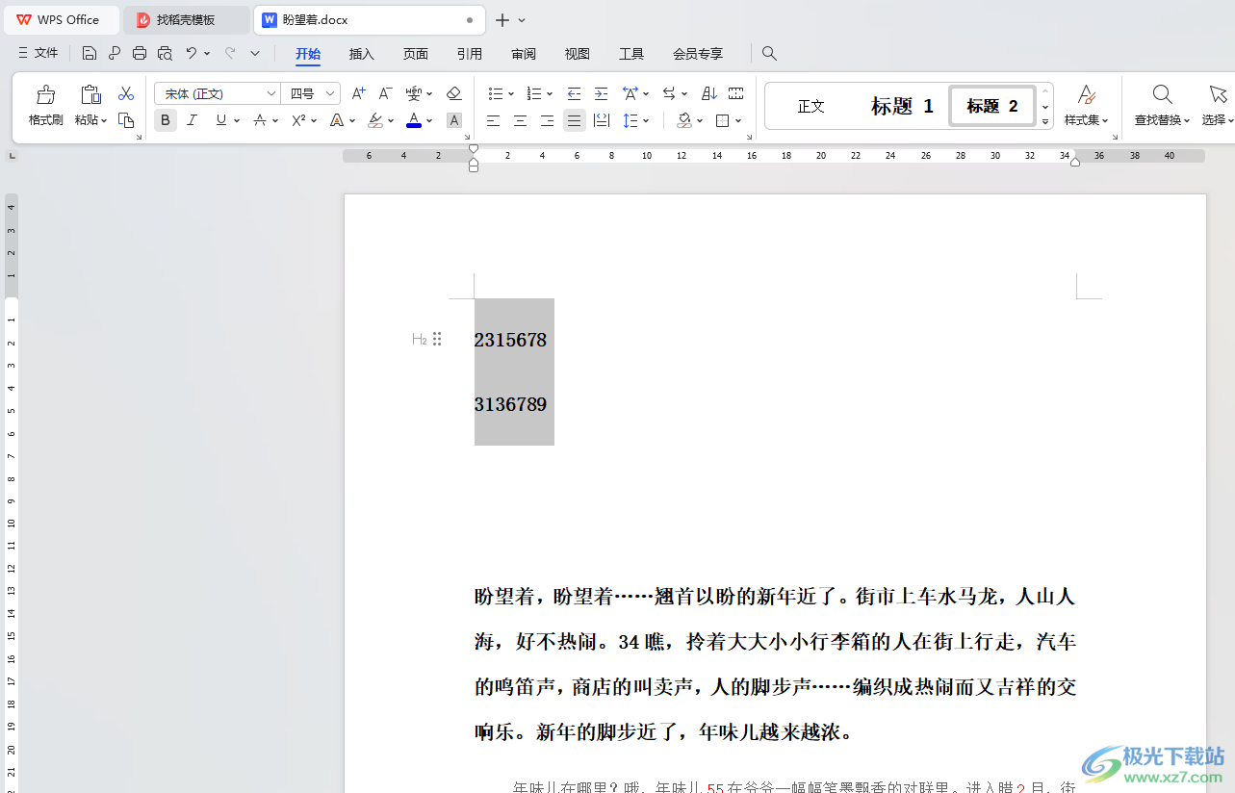
Task: Open the quick access toolbar customize chevron
Action: [255, 54]
